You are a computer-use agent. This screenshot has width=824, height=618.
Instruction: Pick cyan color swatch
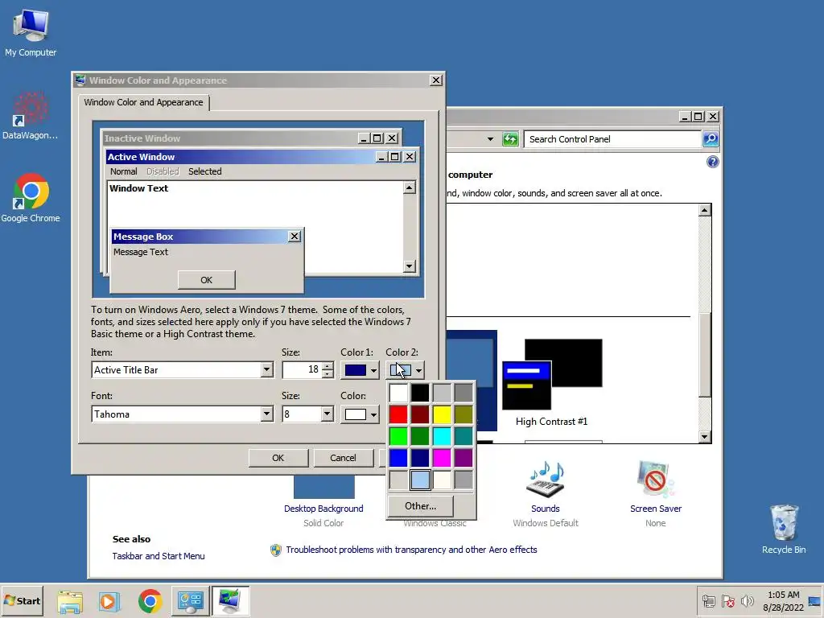click(x=442, y=436)
